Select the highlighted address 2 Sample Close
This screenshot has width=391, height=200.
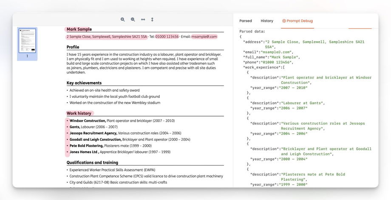click(106, 37)
